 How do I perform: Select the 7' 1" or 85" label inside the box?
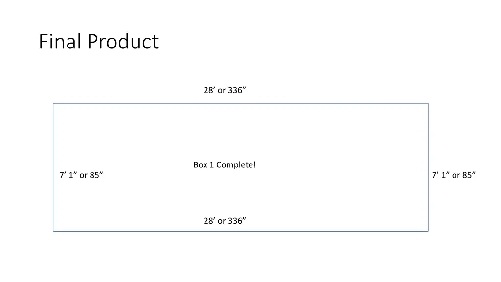click(81, 175)
